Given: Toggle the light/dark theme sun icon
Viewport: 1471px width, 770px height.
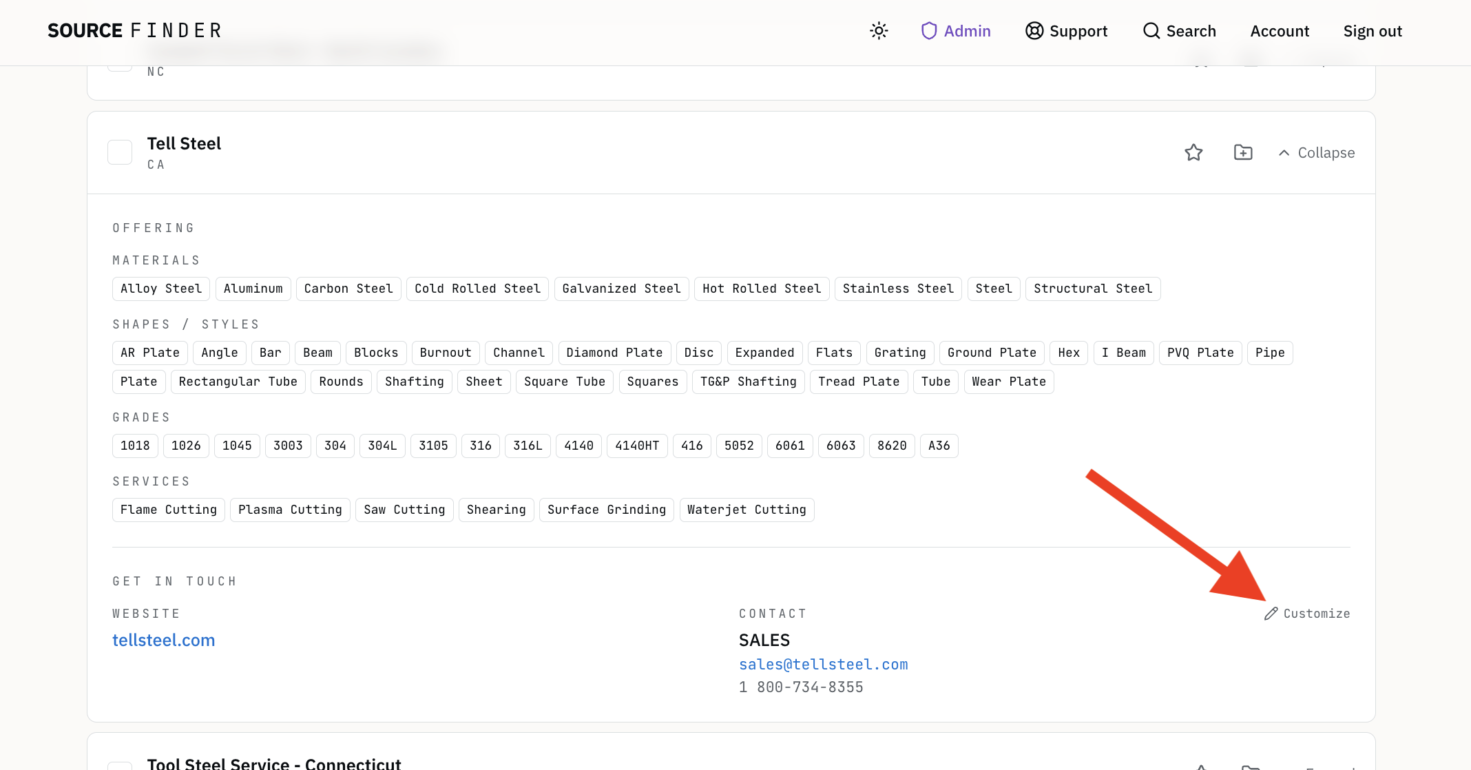Looking at the screenshot, I should pos(879,31).
